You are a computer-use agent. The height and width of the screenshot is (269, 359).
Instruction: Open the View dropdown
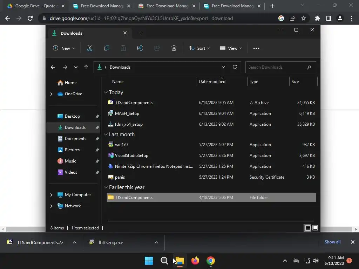pos(231,48)
